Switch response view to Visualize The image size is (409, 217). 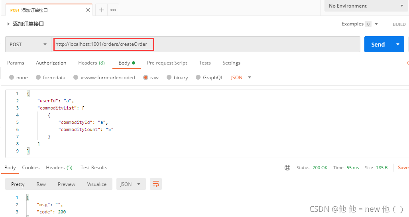(x=97, y=184)
